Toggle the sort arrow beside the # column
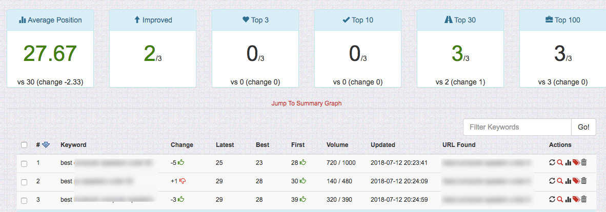The image size is (606, 212). pos(46,145)
